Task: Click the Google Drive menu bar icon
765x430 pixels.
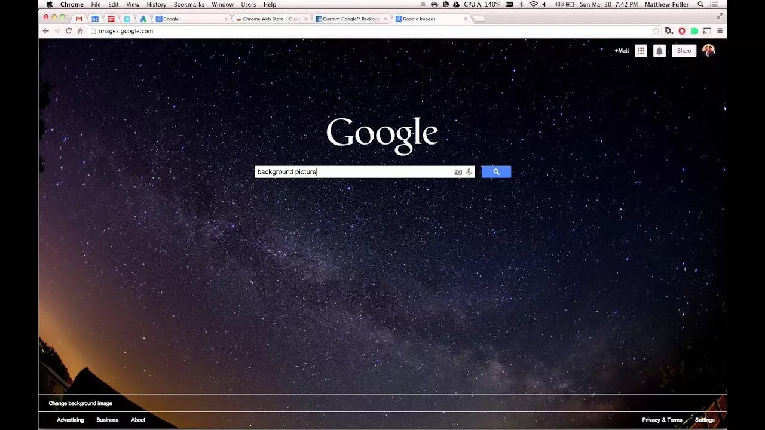Action: coord(456,4)
